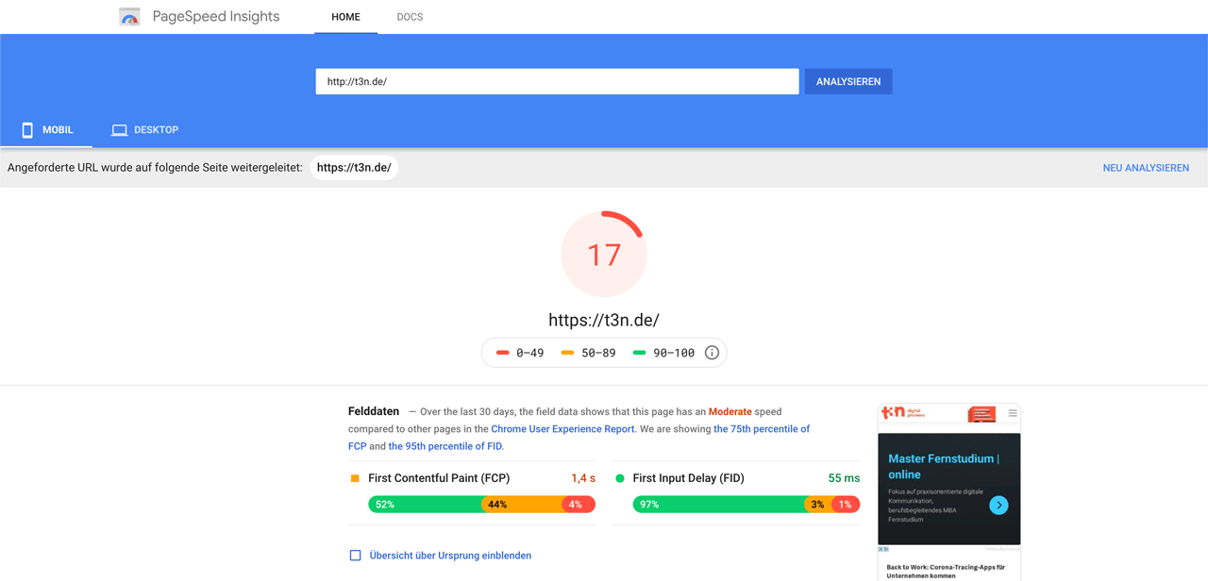The image size is (1208, 581).
Task: Click the FCP 52% green bar segment
Action: (x=426, y=505)
